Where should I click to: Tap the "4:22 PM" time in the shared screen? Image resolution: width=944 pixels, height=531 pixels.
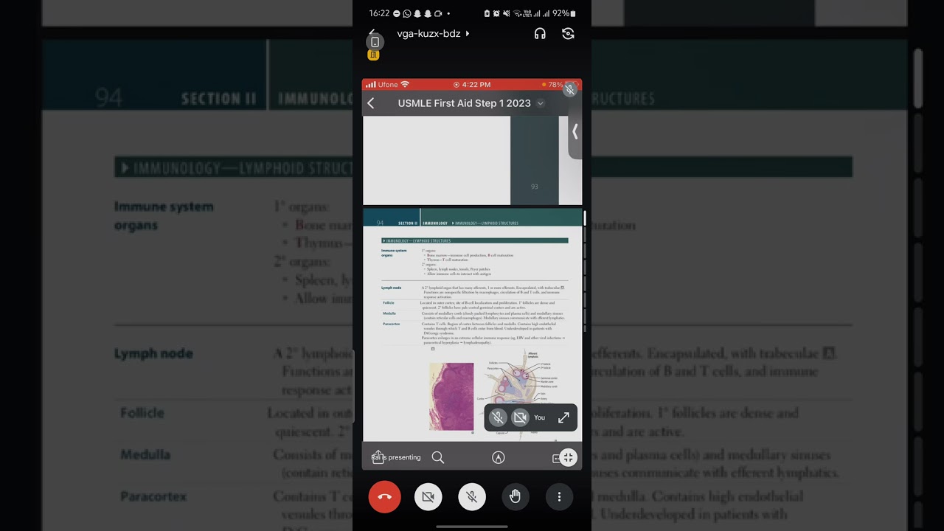tap(476, 85)
